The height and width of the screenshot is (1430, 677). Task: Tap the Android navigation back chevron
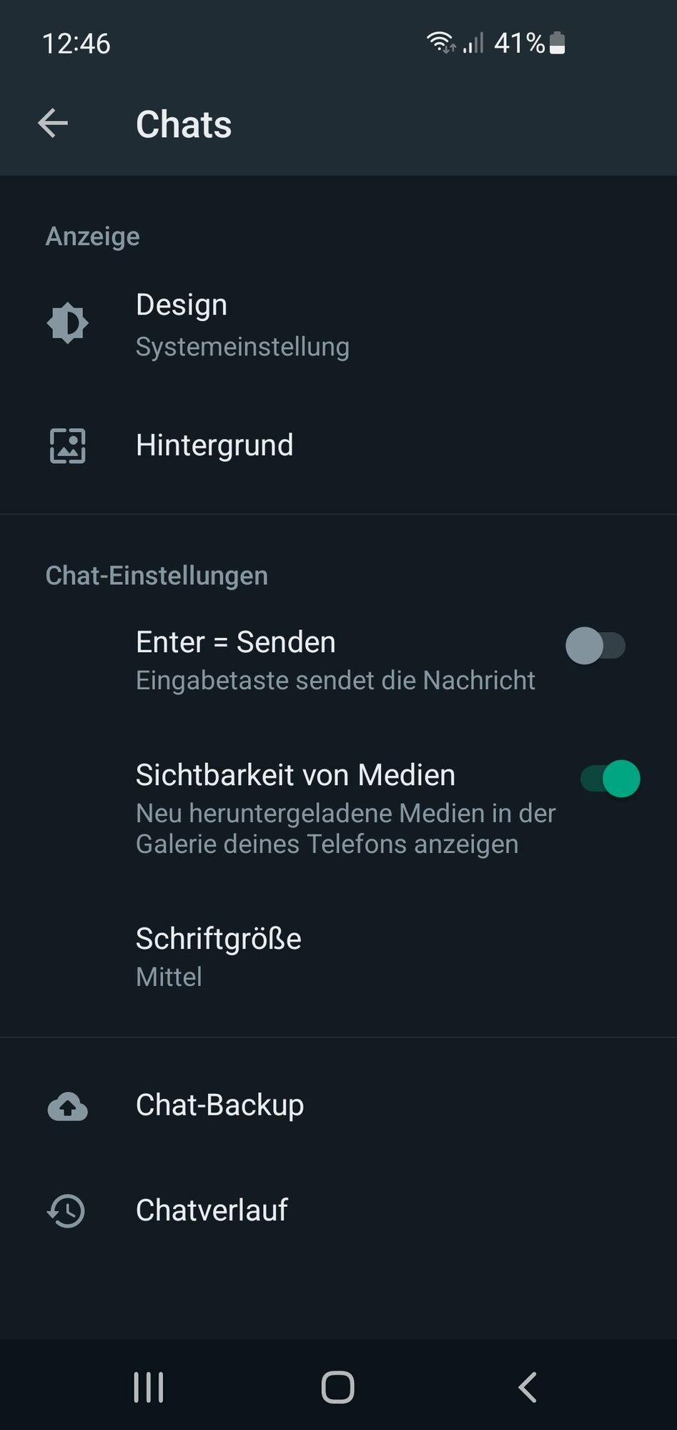point(527,1387)
